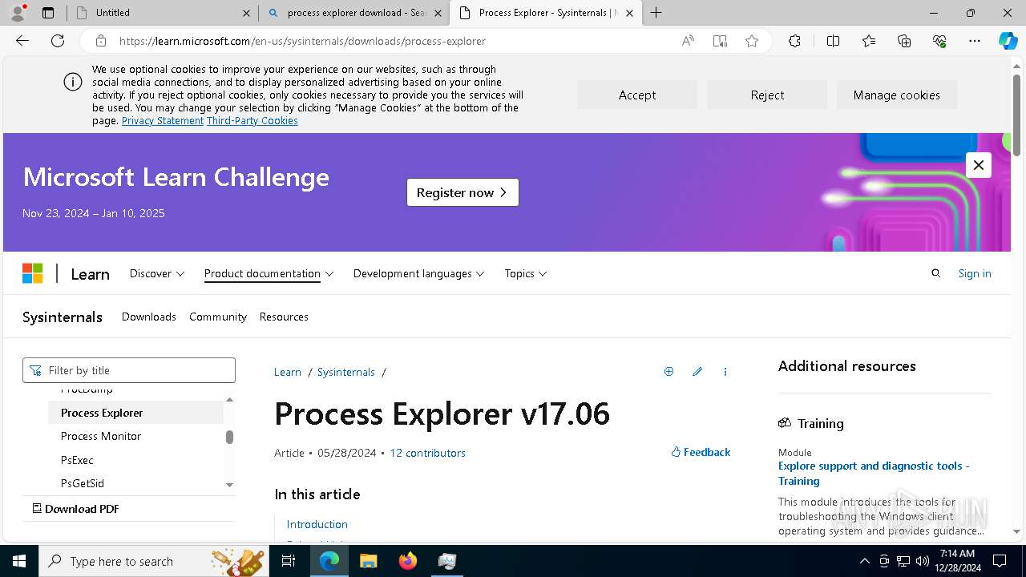Viewport: 1026px width, 577px height.
Task: Click the Sign in link
Action: pos(975,273)
